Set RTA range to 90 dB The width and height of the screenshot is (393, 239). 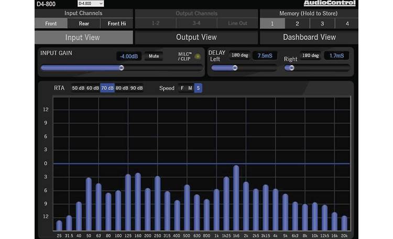[136, 88]
